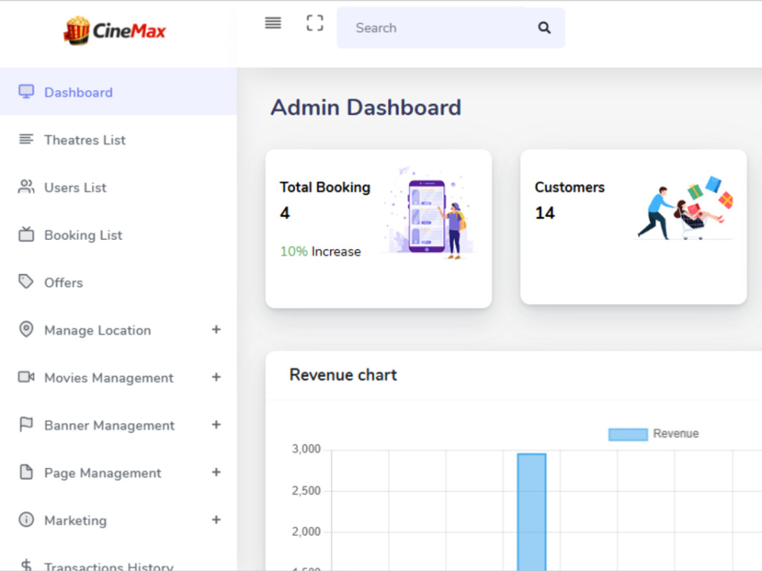
Task: Open Page Management menu label
Action: pos(103,473)
